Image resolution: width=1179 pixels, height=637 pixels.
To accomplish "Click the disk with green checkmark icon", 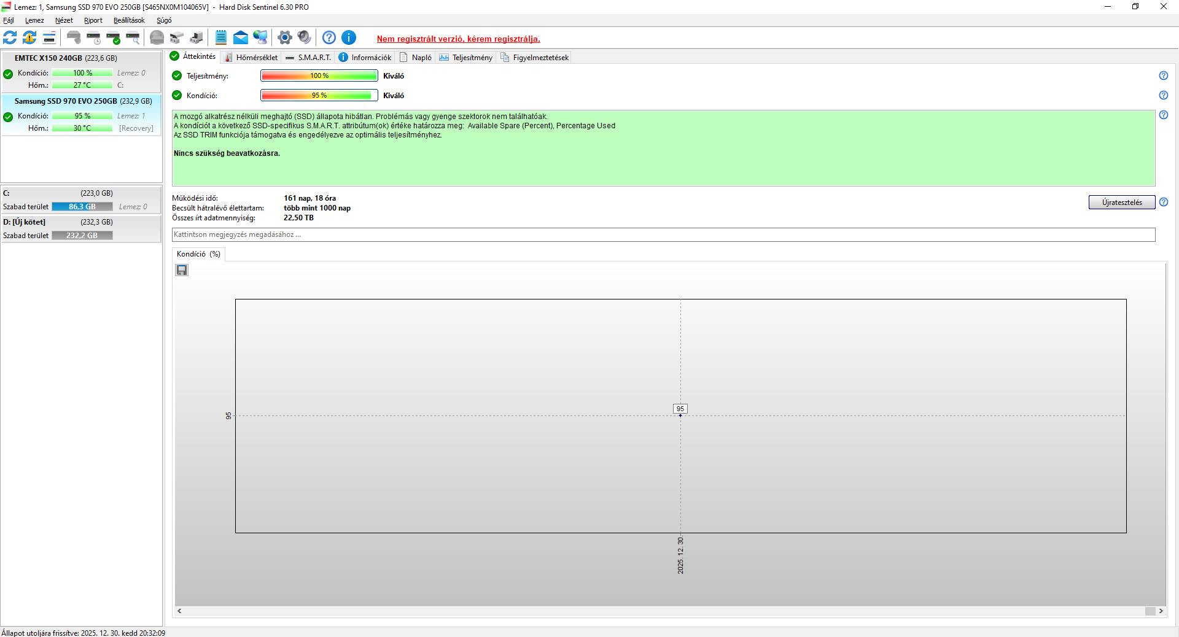I will coord(113,37).
